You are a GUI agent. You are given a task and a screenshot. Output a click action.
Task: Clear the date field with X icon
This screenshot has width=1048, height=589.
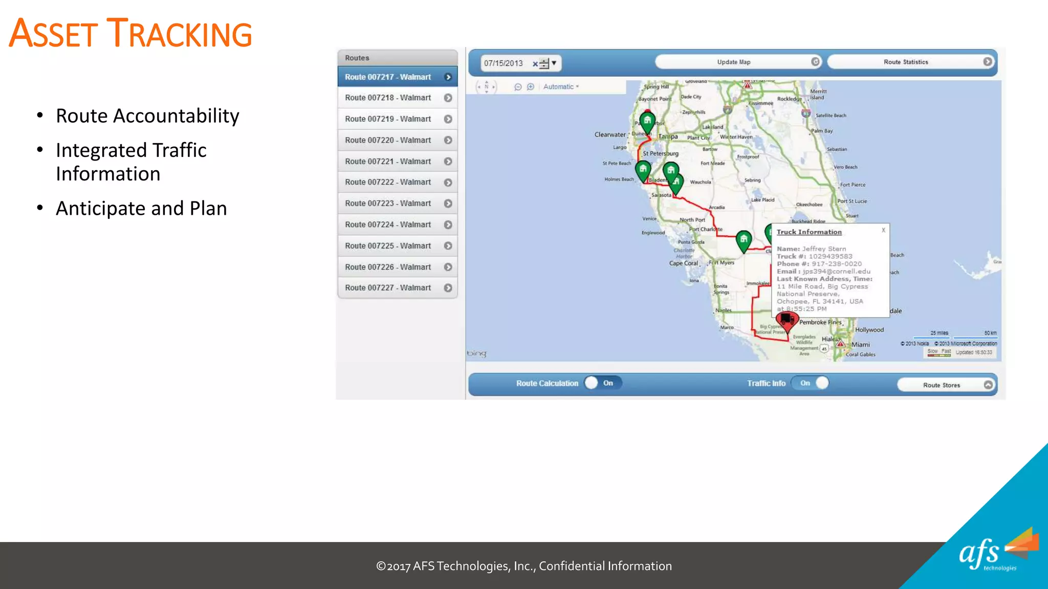coord(535,64)
